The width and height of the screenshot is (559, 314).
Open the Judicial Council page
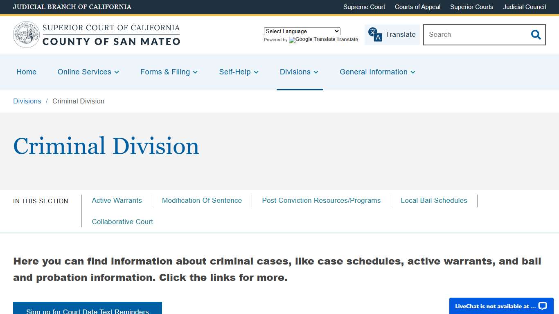[x=524, y=7]
